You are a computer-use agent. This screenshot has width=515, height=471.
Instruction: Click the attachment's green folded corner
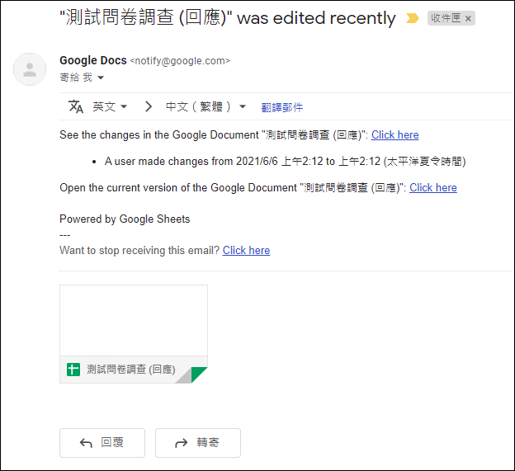(x=199, y=374)
